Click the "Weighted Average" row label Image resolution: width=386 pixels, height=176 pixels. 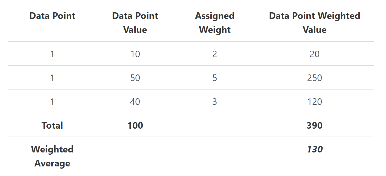click(x=52, y=156)
